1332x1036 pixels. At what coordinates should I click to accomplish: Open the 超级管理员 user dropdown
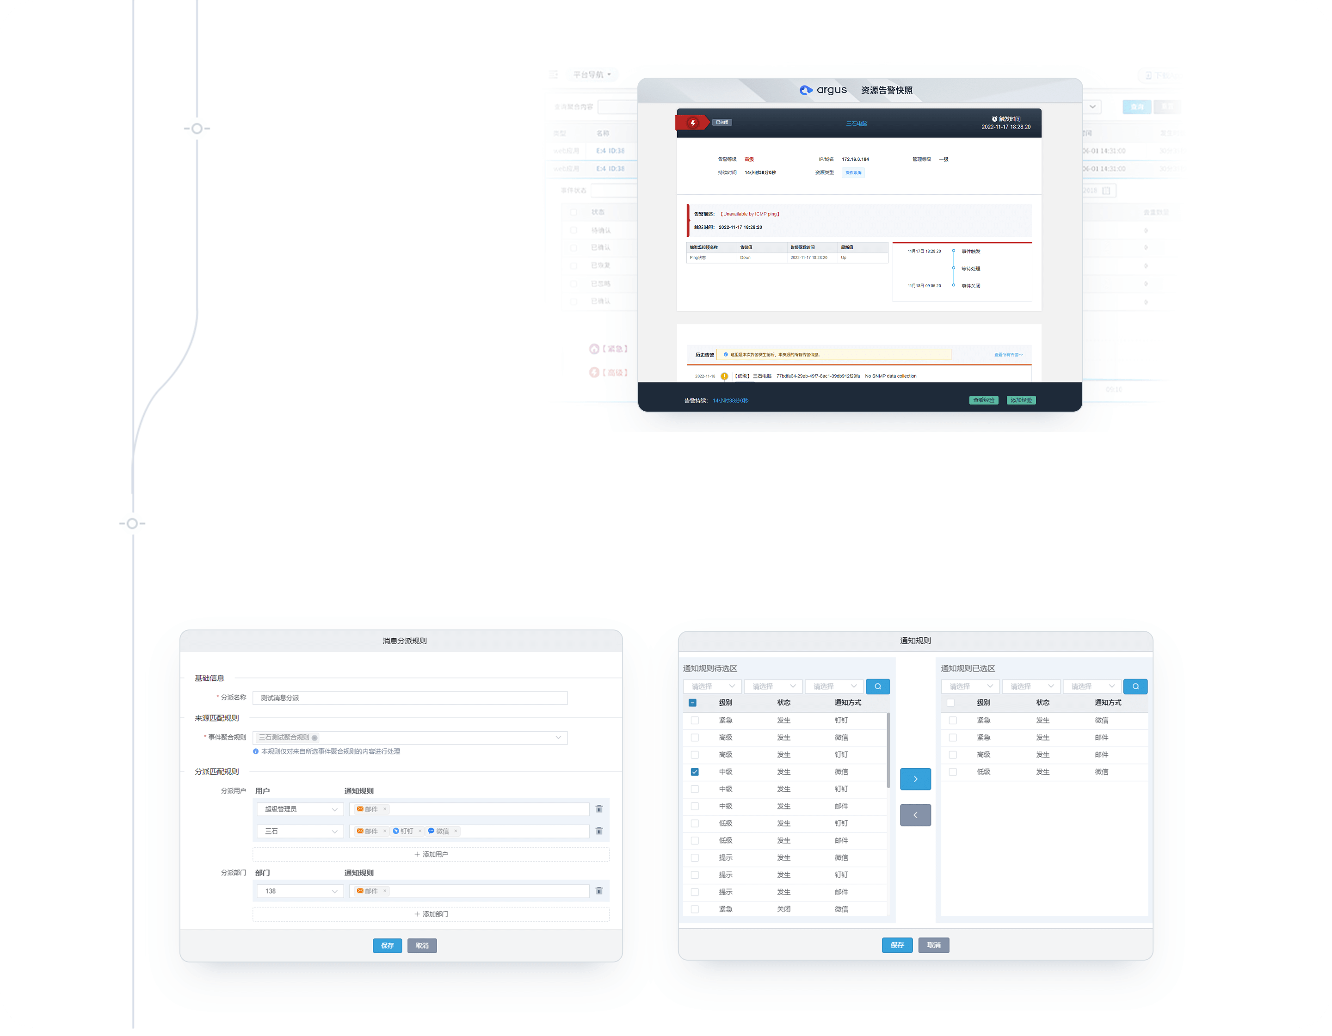pyautogui.click(x=300, y=809)
